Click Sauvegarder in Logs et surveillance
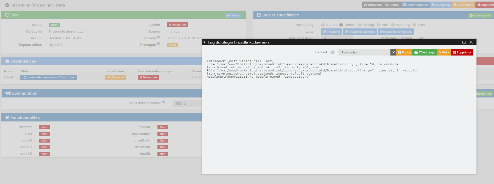This screenshot has width=494, height=184. point(480,15)
